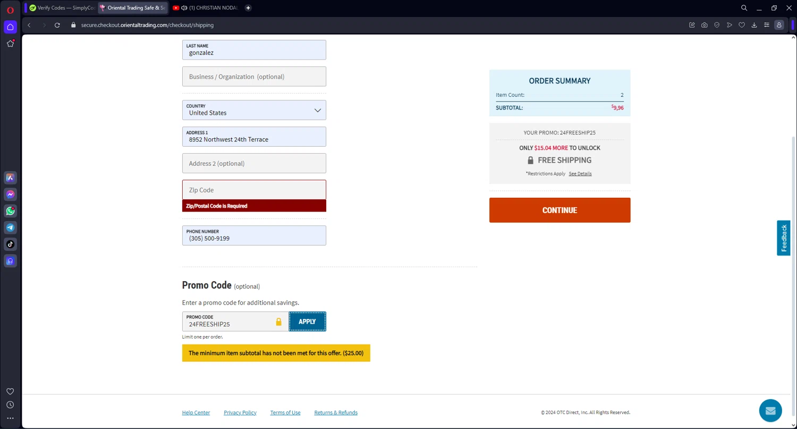Image resolution: width=797 pixels, height=429 pixels.
Task: Open the easy setup sliders icon
Action: [766, 25]
